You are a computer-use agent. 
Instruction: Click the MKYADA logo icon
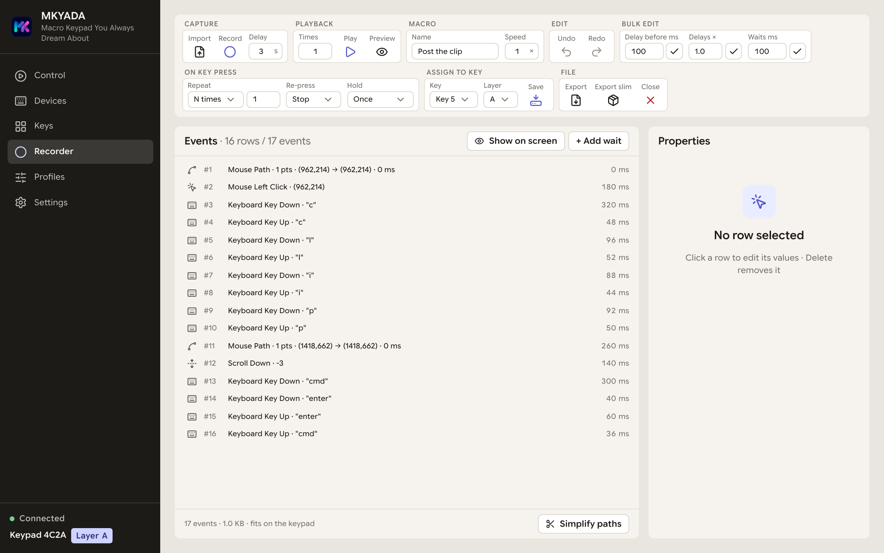click(22, 27)
